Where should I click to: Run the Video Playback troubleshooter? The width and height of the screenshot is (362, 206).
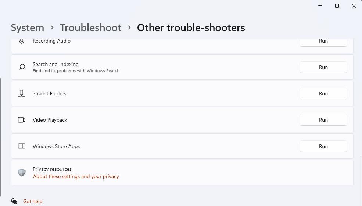[x=323, y=120]
